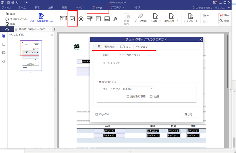Toggle the 必須 checkbox
The width and height of the screenshot is (236, 153).
151,97
